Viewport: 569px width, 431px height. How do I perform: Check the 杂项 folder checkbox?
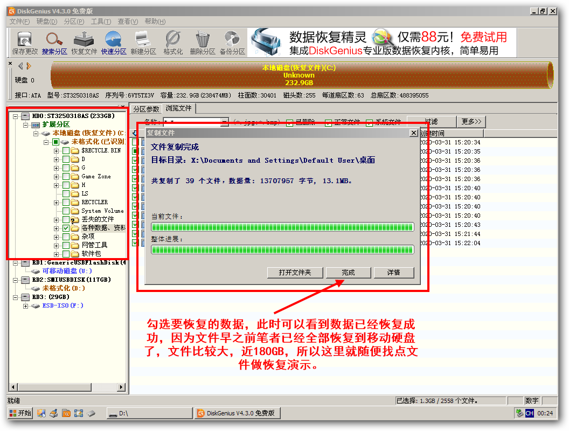point(66,237)
